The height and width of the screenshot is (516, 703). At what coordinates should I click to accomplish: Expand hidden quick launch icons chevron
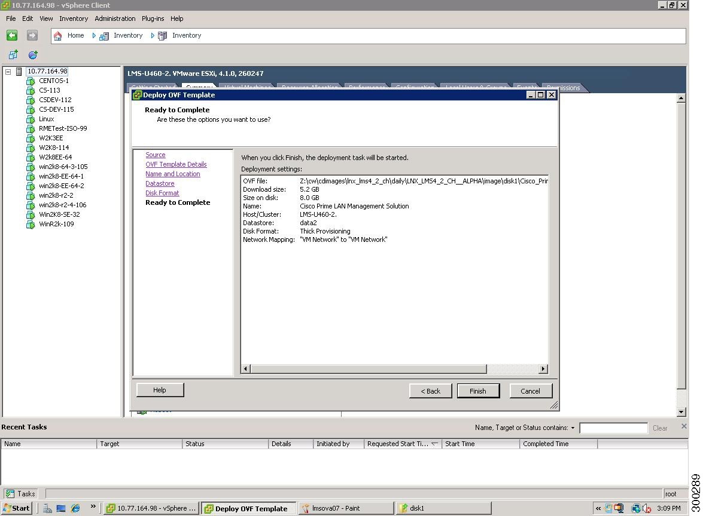[93, 506]
